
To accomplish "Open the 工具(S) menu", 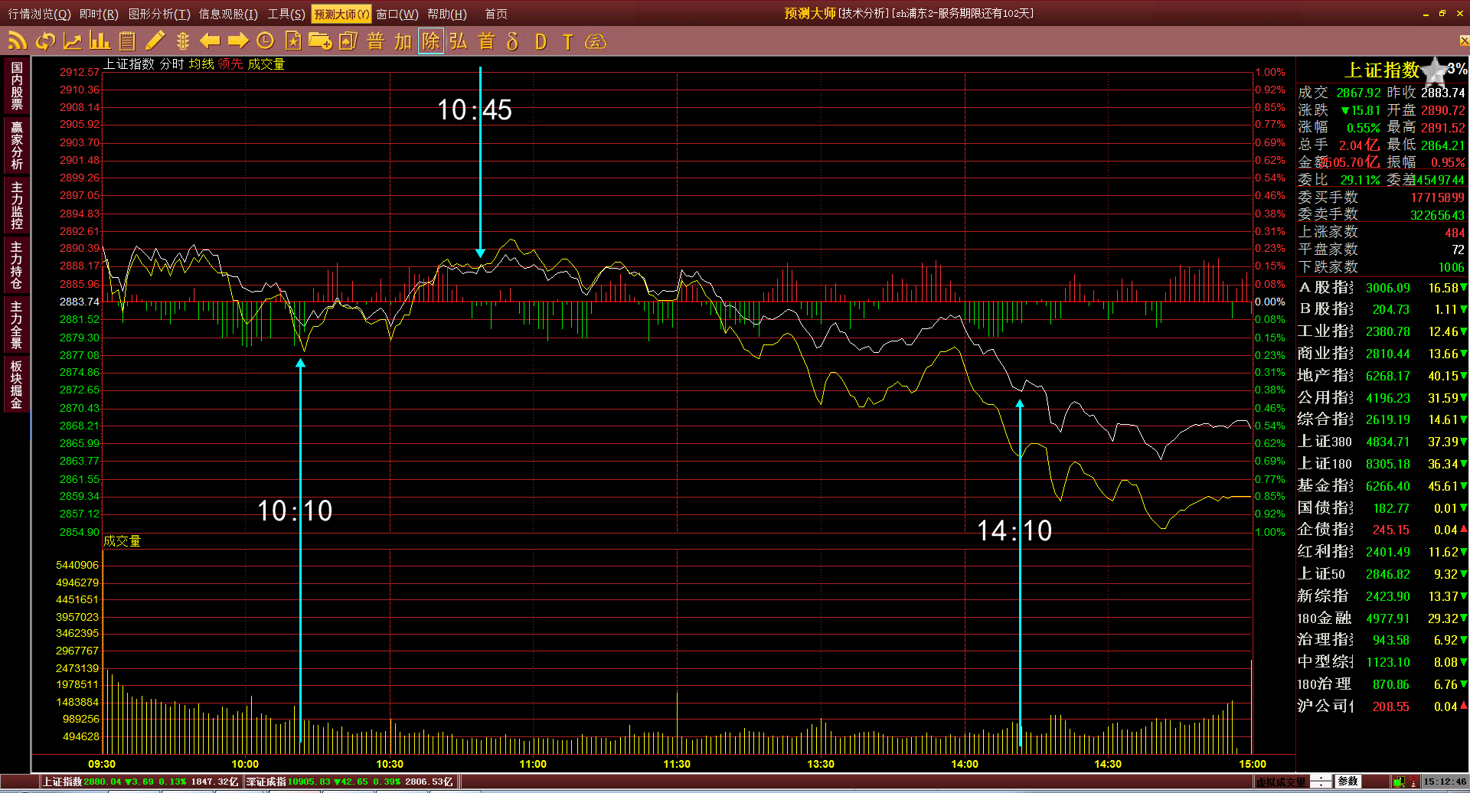I will pos(286,14).
